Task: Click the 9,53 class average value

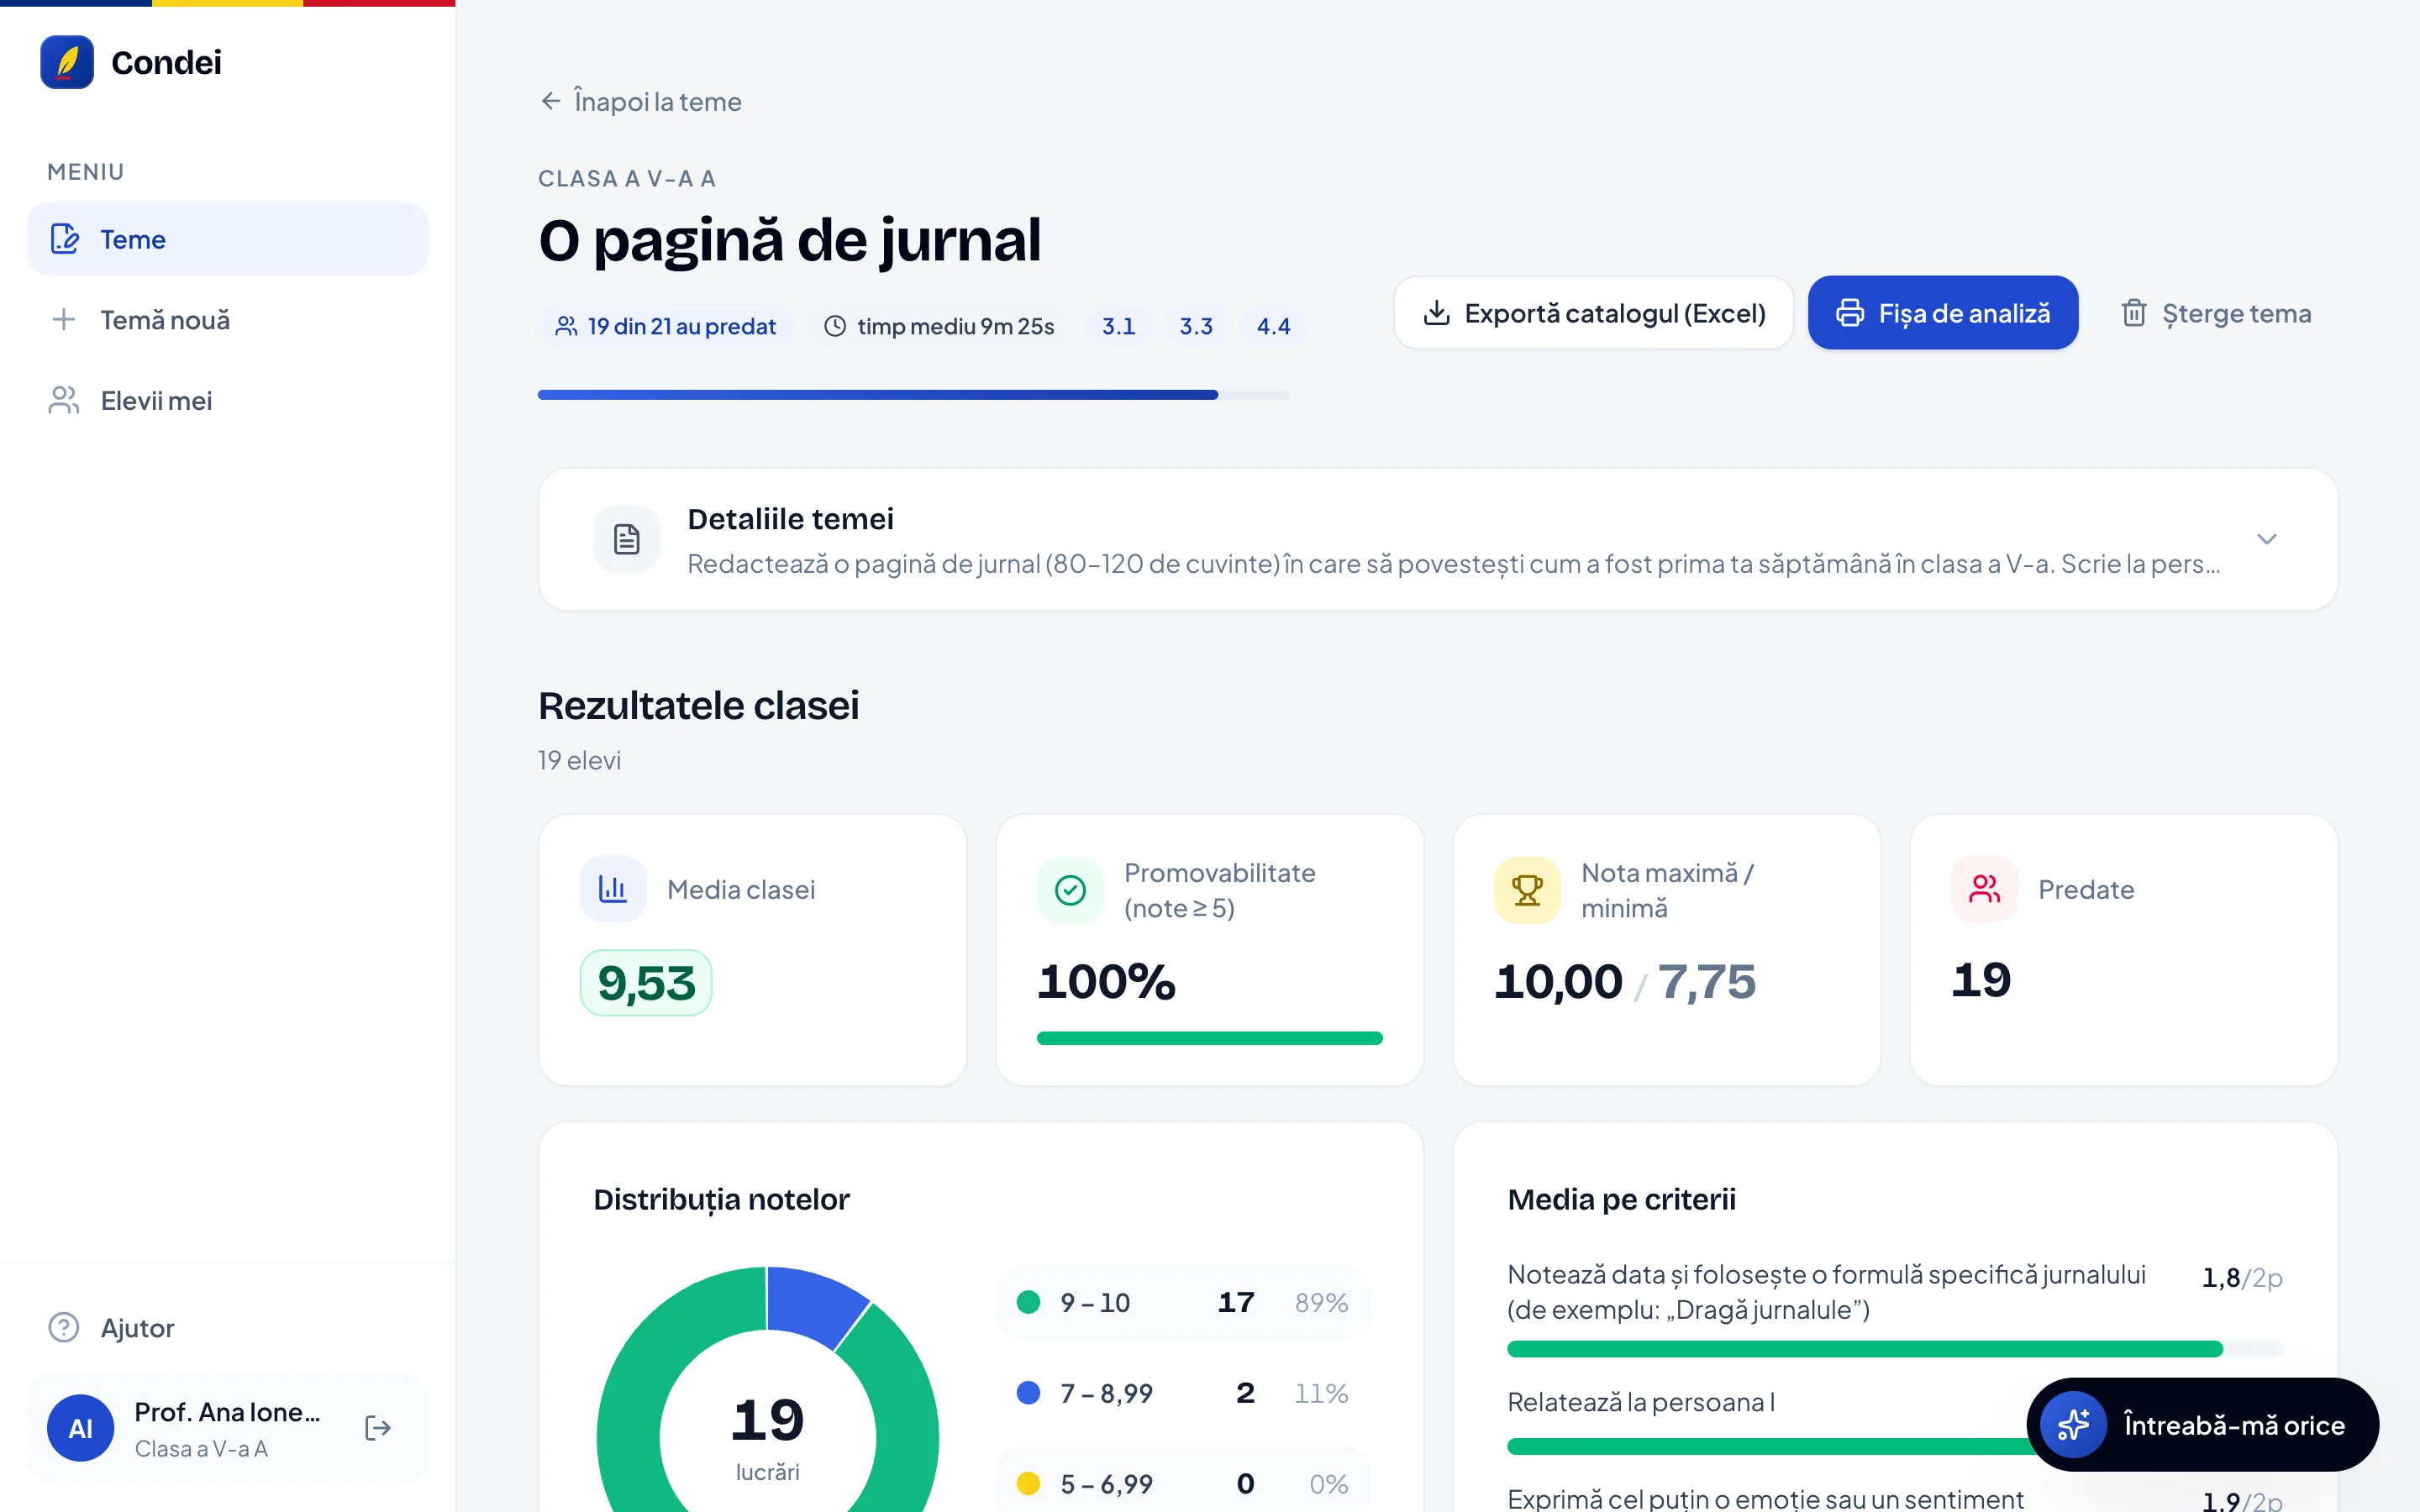Action: [646, 983]
